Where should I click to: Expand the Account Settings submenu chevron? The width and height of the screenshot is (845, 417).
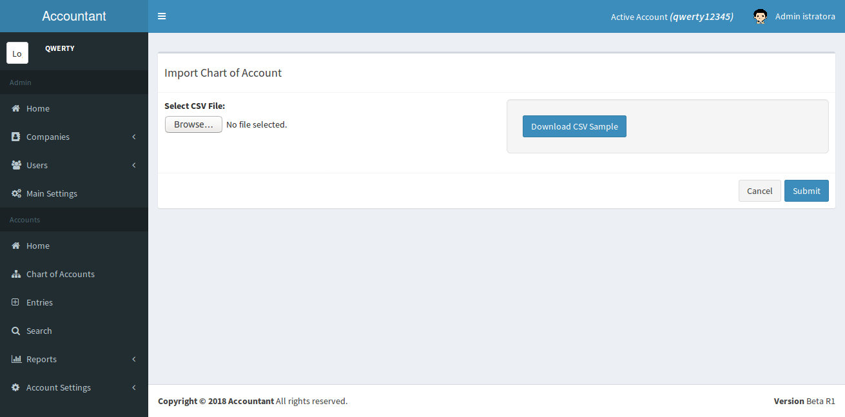134,387
